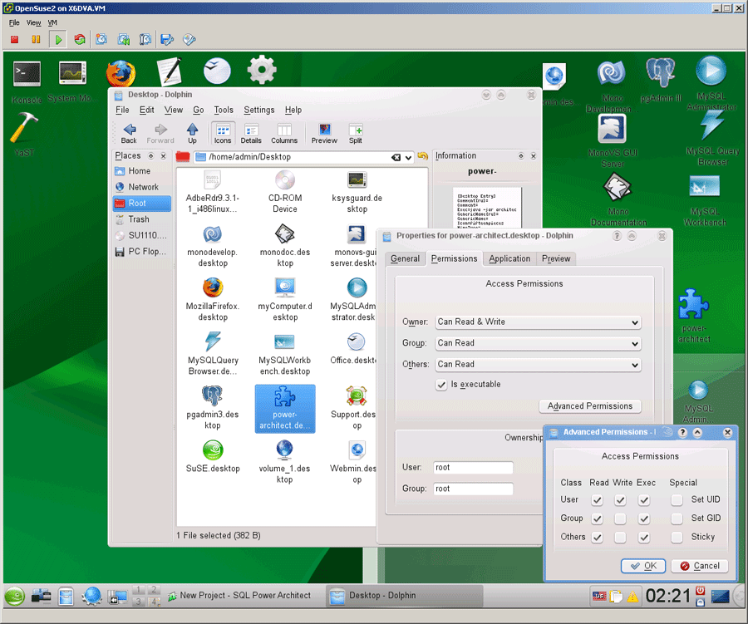Open the Owner permission dropdown
The width and height of the screenshot is (748, 624).
pos(538,322)
